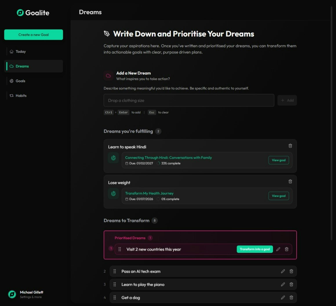Click the edit pencil for Pass an AI tech exam
This screenshot has height=306, width=336.
pos(283,271)
